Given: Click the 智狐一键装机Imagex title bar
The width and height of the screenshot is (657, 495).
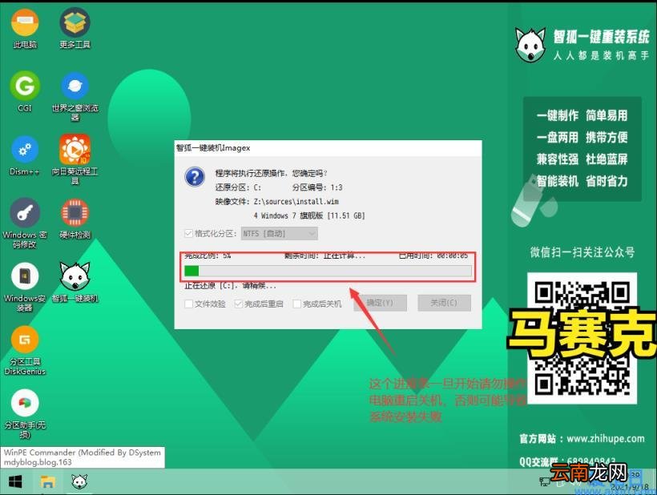Looking at the screenshot, I should pyautogui.click(x=328, y=148).
